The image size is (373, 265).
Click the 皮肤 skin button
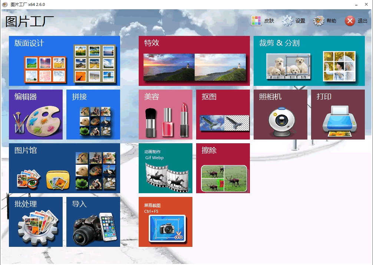tap(263, 21)
